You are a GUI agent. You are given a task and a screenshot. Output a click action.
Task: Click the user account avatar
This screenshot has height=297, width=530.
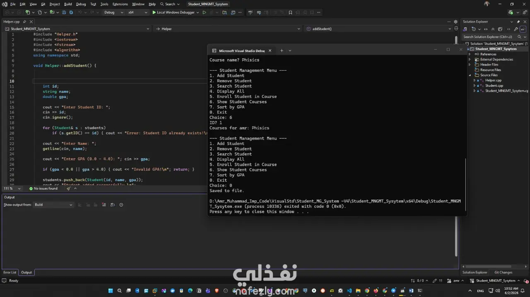pos(487,4)
